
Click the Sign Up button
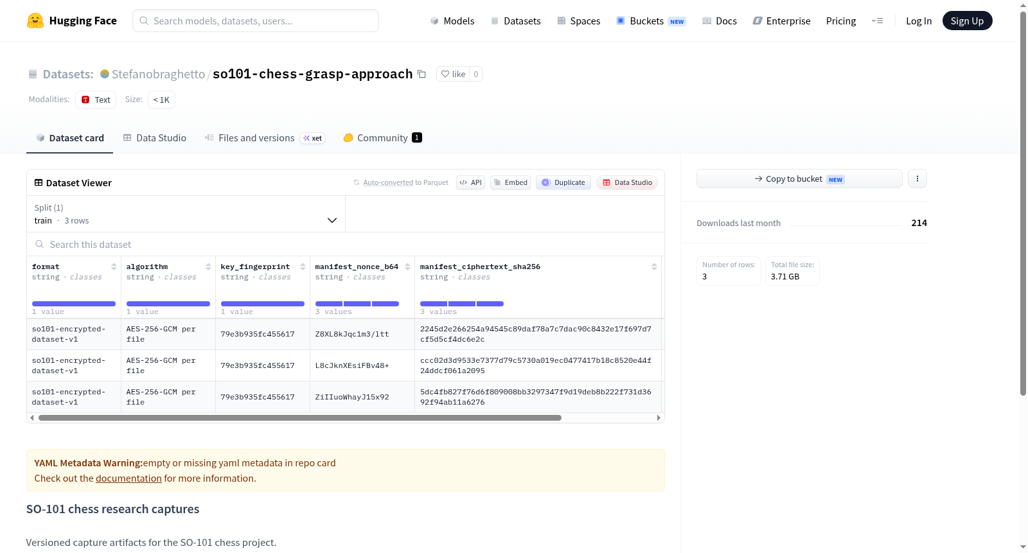(x=967, y=21)
